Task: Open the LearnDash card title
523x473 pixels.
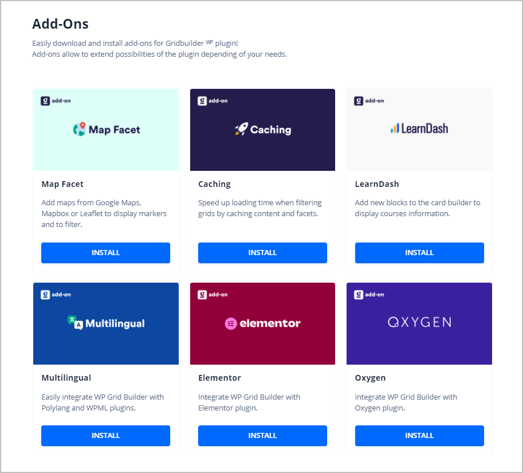Action: tap(376, 184)
